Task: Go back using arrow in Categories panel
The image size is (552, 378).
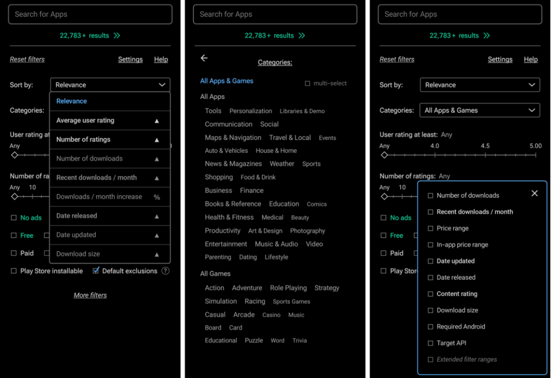Action: pos(204,58)
